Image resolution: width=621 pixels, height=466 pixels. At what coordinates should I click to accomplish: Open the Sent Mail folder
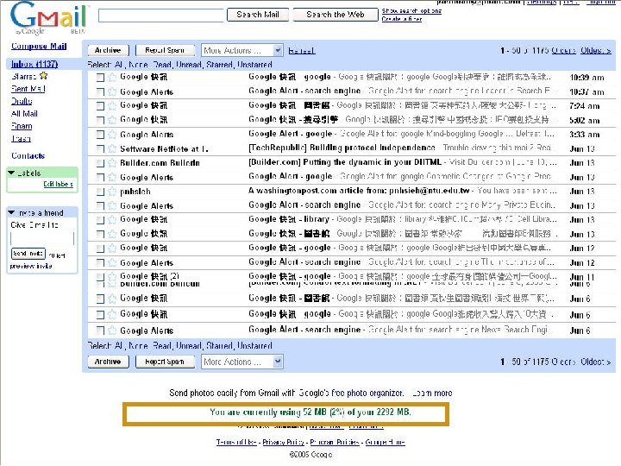(28, 89)
